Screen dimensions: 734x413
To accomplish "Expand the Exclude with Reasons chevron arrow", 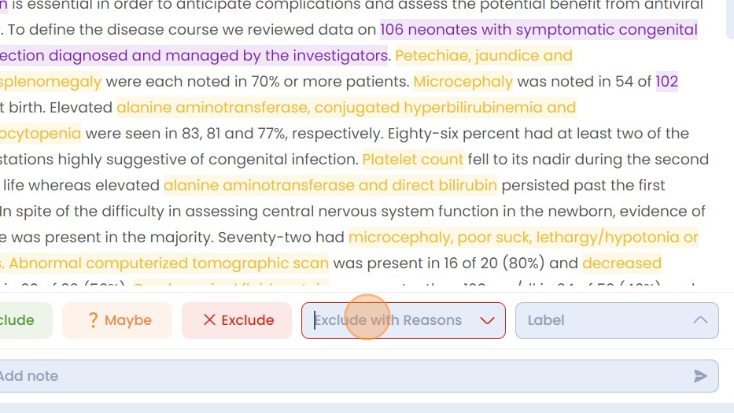I will 487,321.
